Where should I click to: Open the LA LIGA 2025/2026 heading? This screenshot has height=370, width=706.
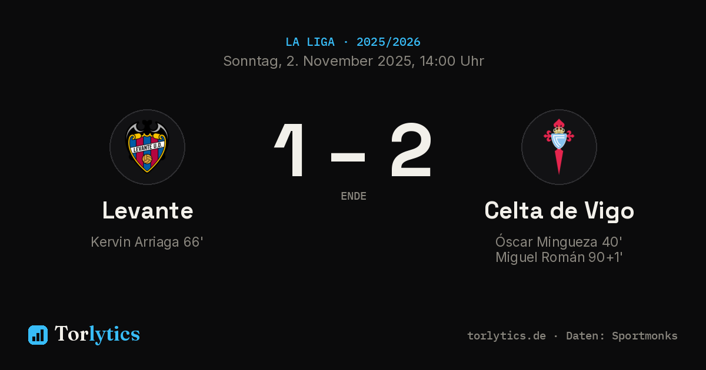(x=353, y=42)
